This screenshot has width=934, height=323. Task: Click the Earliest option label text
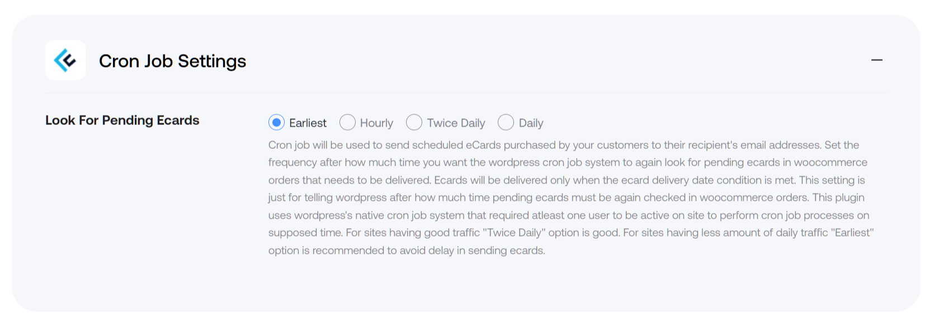click(x=308, y=123)
